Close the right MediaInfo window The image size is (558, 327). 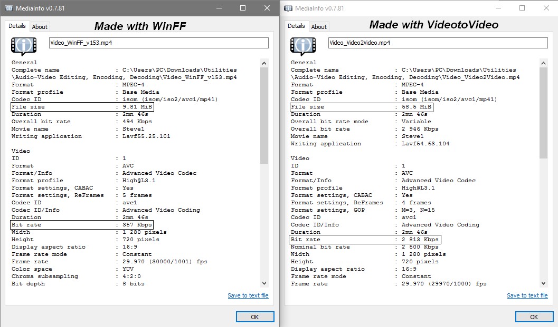click(x=546, y=8)
